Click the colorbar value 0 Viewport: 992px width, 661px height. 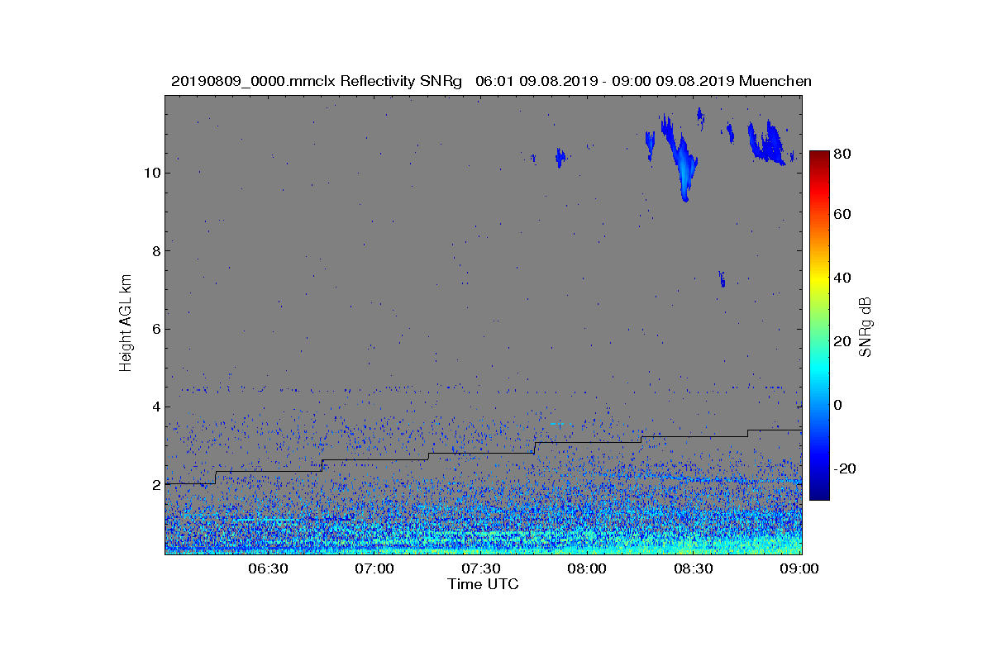[840, 405]
